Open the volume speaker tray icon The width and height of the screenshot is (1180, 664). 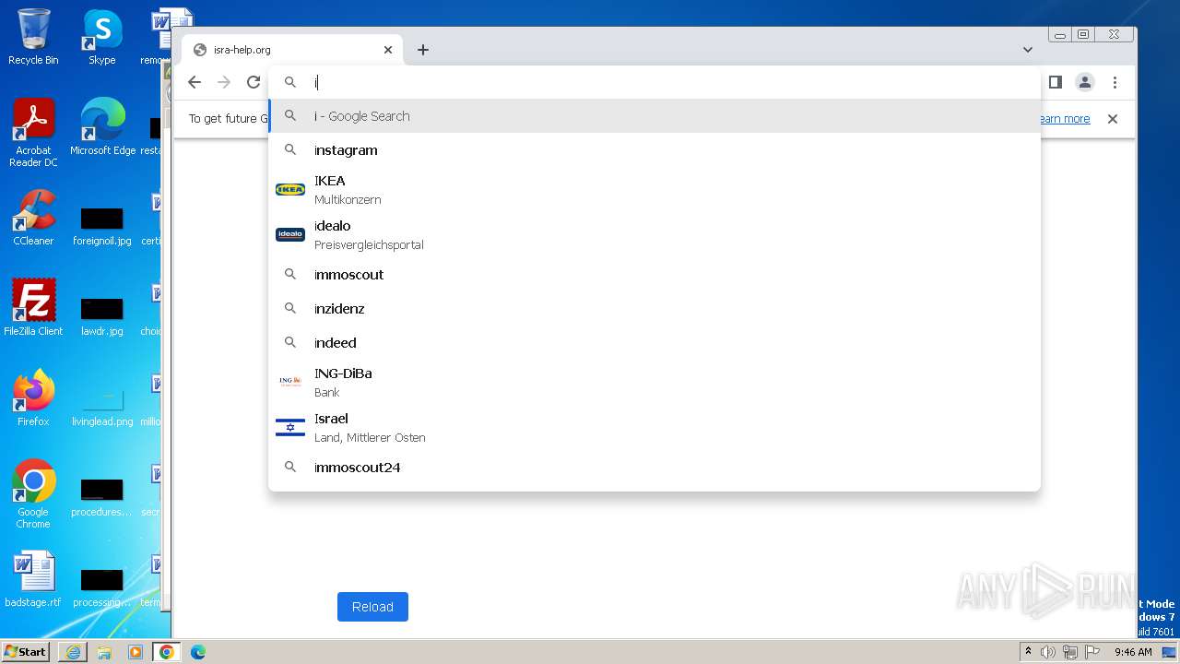pos(1048,652)
